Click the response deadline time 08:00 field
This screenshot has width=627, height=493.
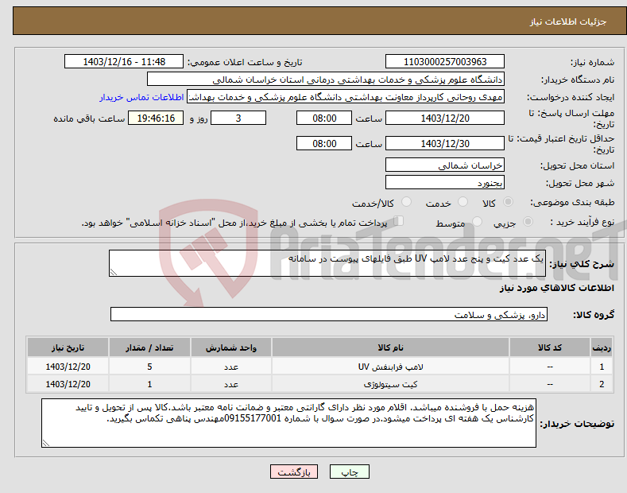click(x=324, y=118)
